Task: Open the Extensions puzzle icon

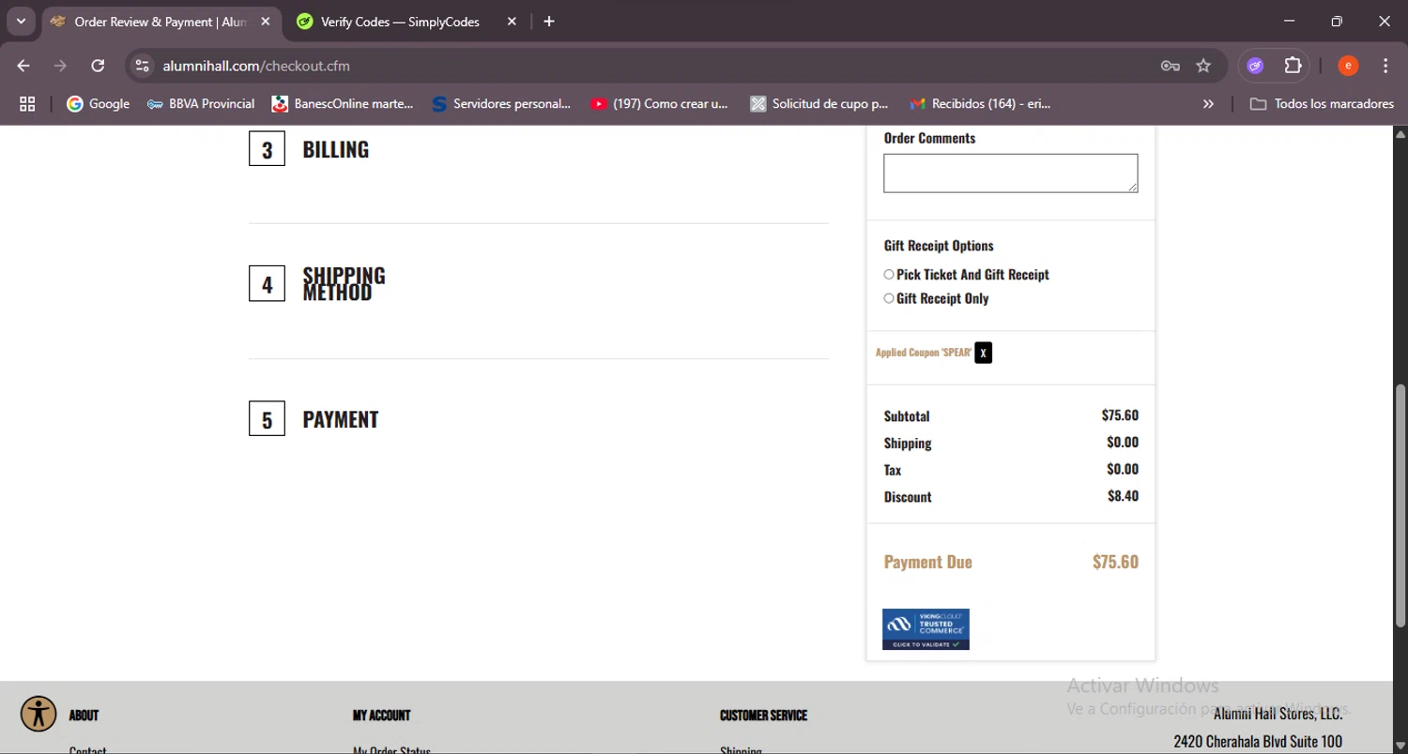Action: click(x=1293, y=66)
